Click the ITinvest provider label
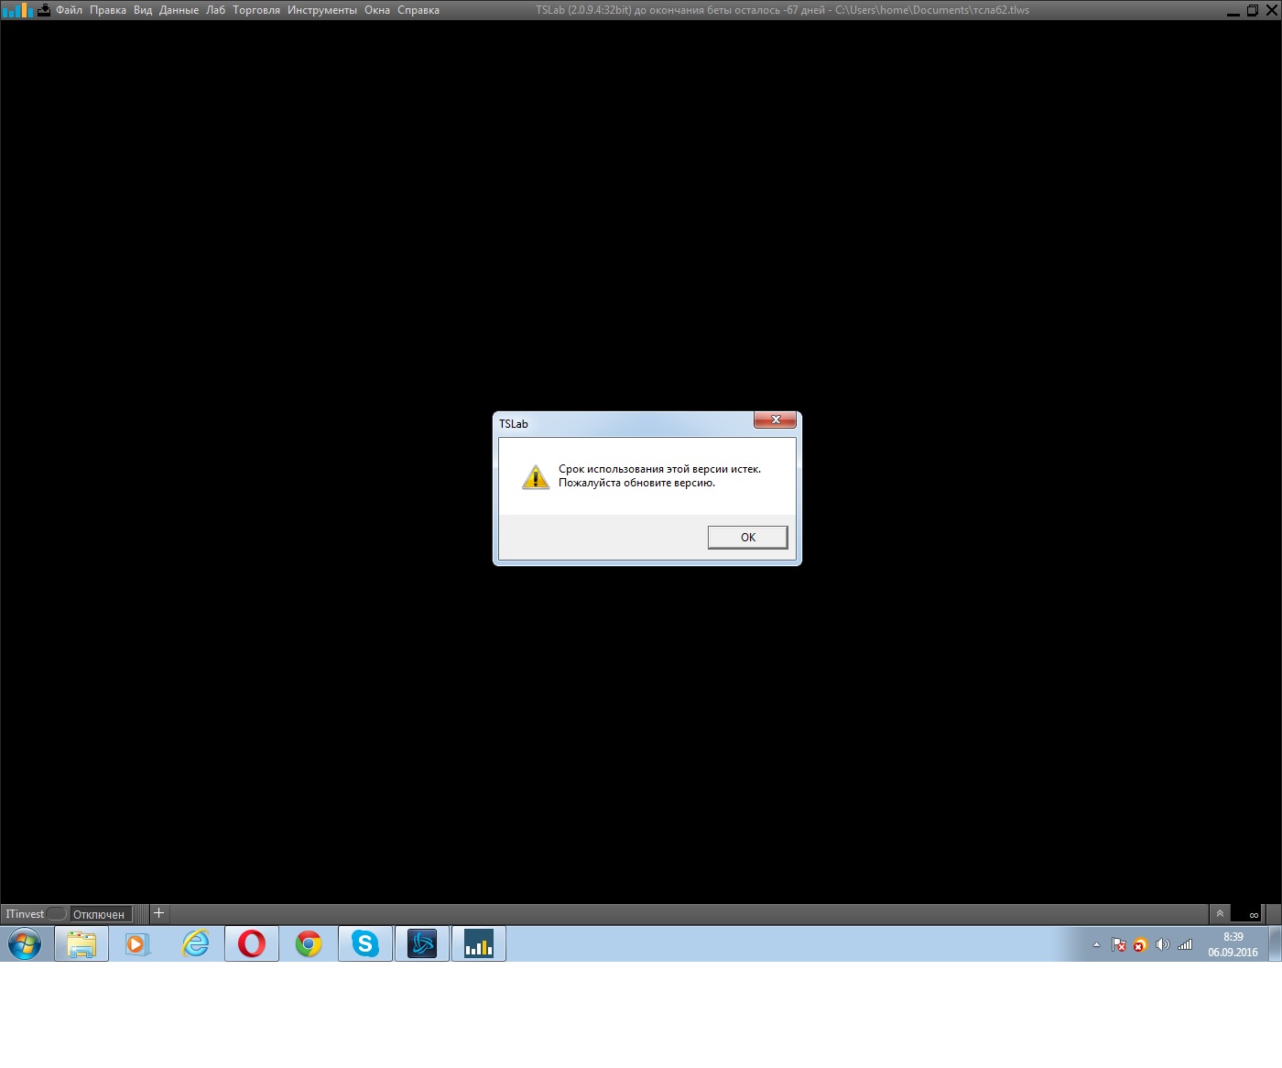1282x1068 pixels. click(25, 914)
